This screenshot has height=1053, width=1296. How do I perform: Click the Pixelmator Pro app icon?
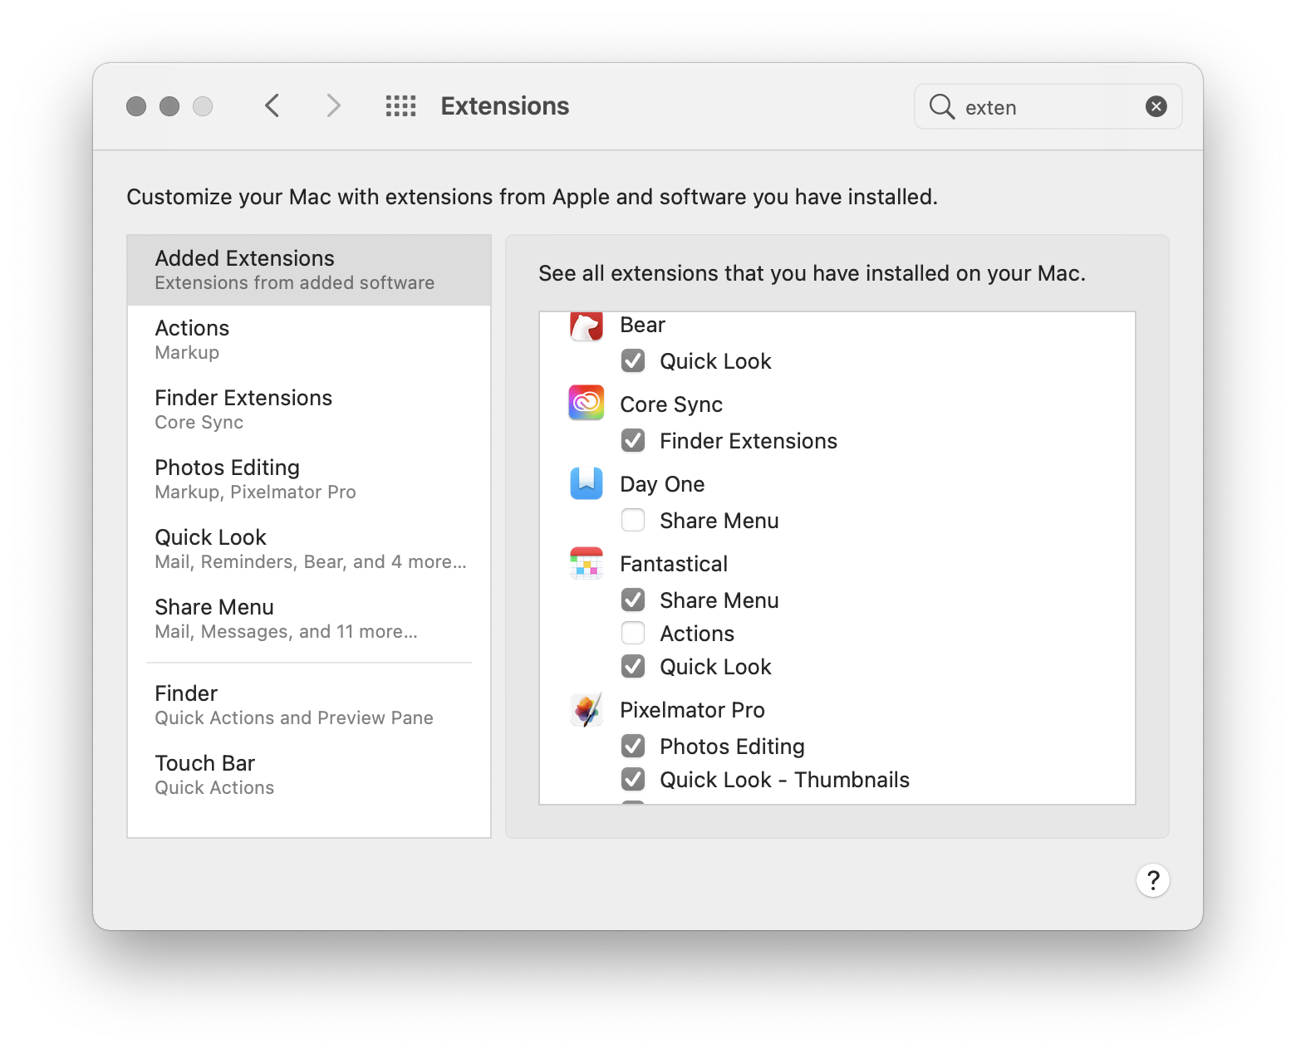click(587, 709)
